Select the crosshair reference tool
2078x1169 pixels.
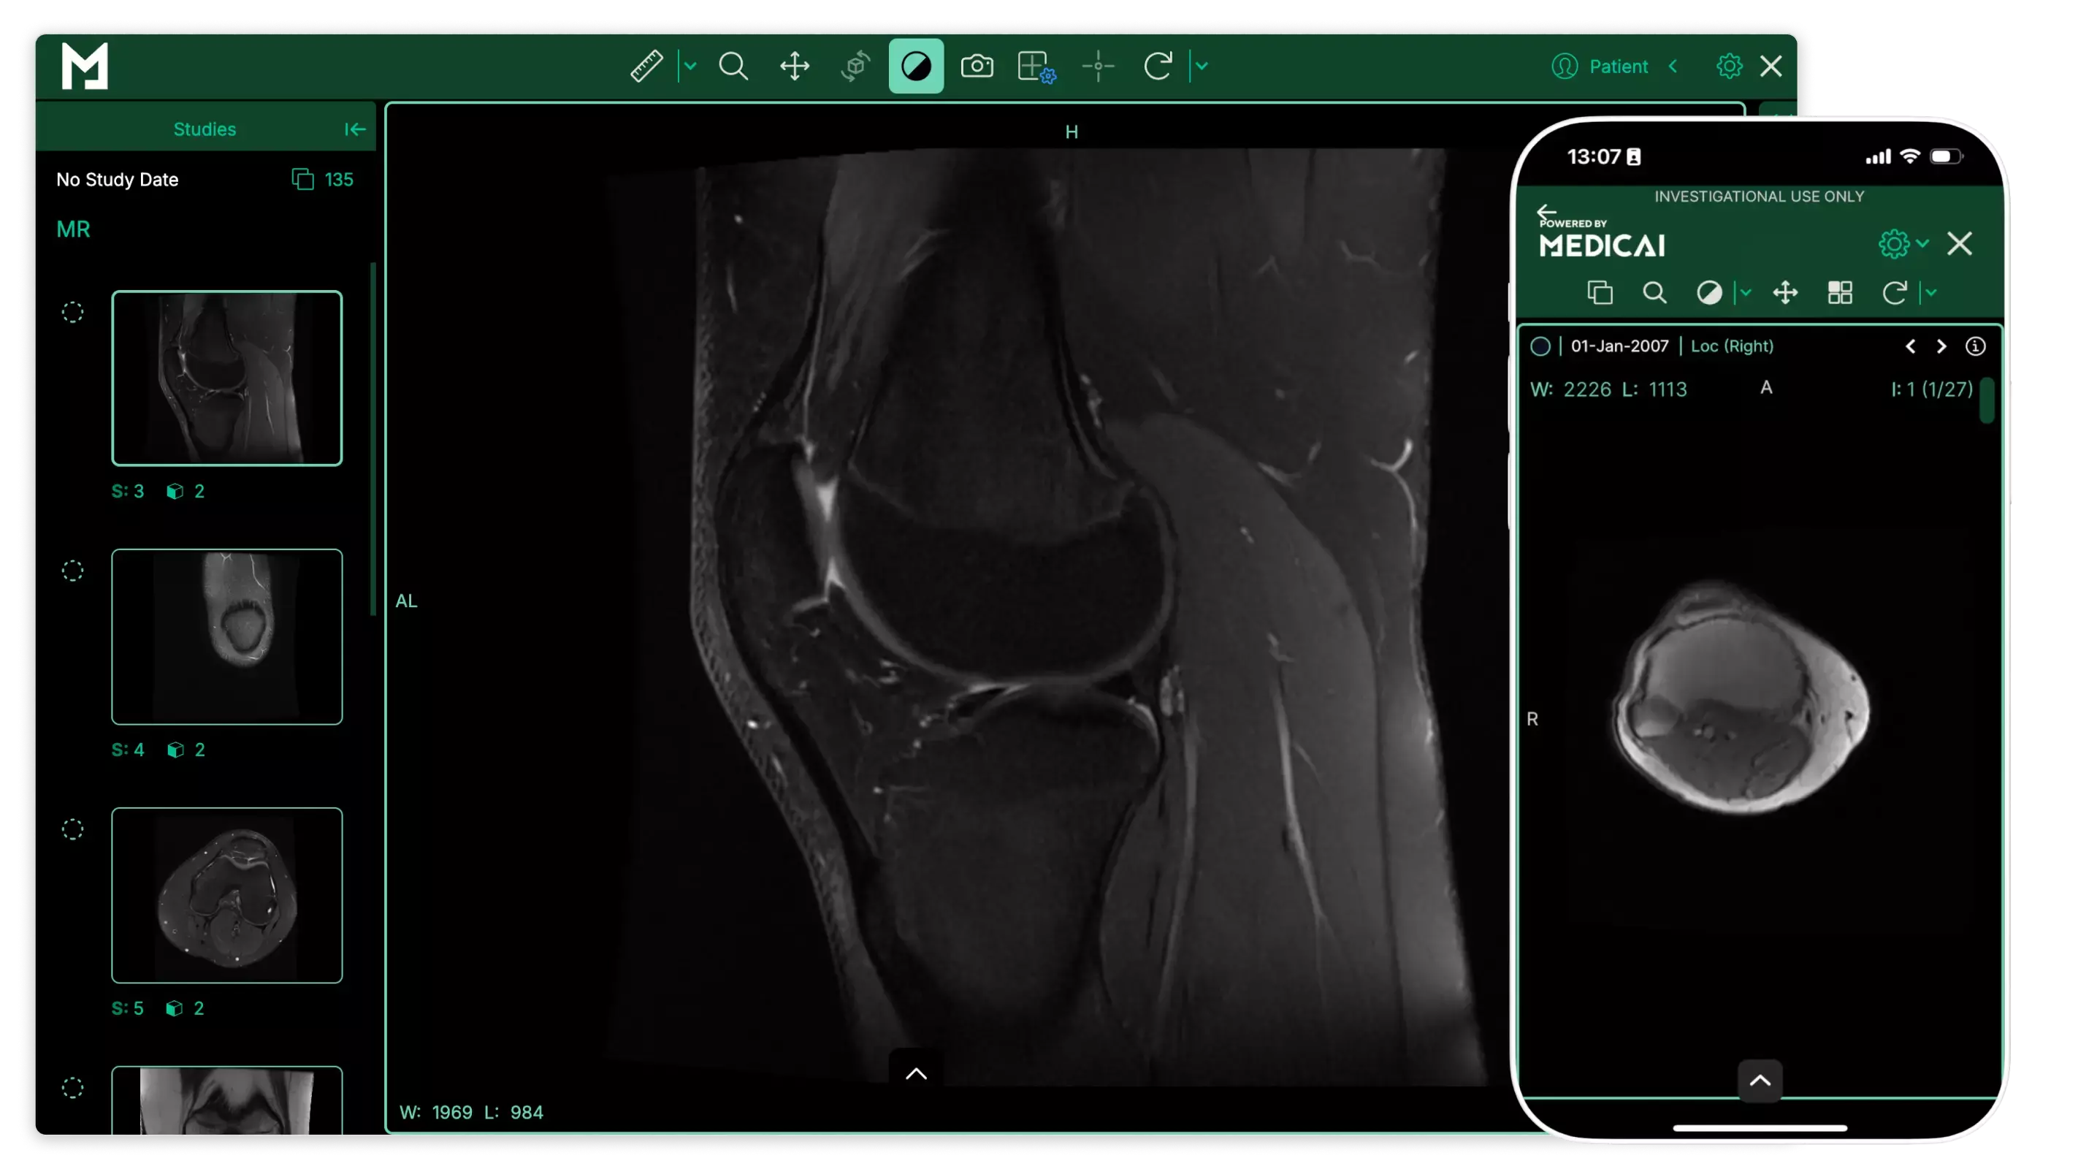pyautogui.click(x=1098, y=66)
